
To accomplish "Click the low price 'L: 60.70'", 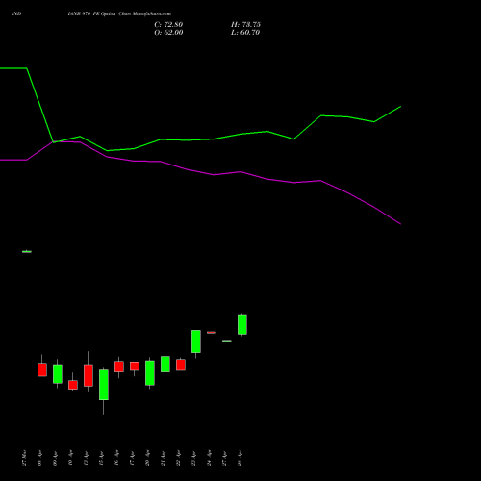I will tap(245, 33).
